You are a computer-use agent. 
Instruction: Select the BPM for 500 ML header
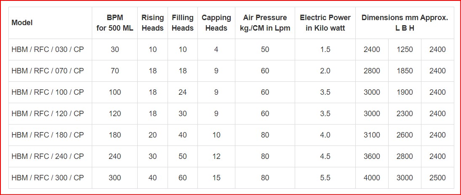(115, 23)
